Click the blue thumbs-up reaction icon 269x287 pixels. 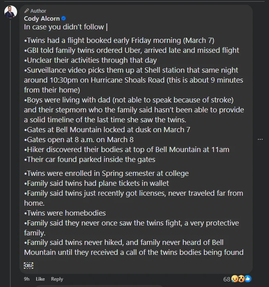(x=248, y=279)
